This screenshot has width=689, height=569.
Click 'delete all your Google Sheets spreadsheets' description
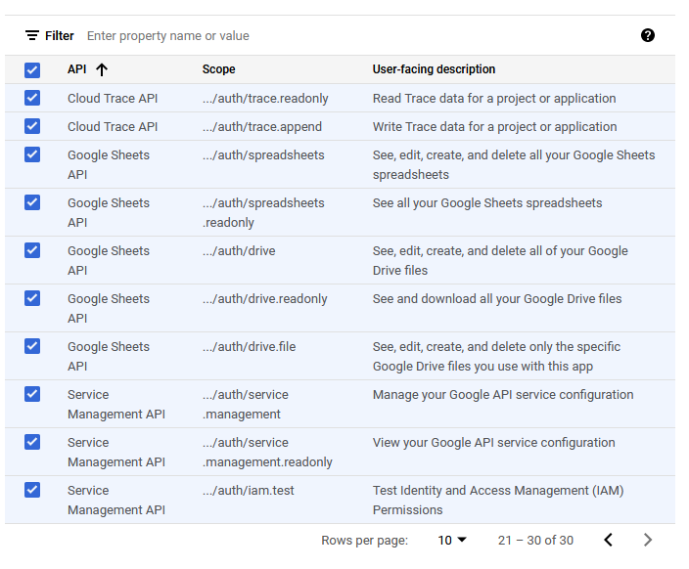click(514, 164)
